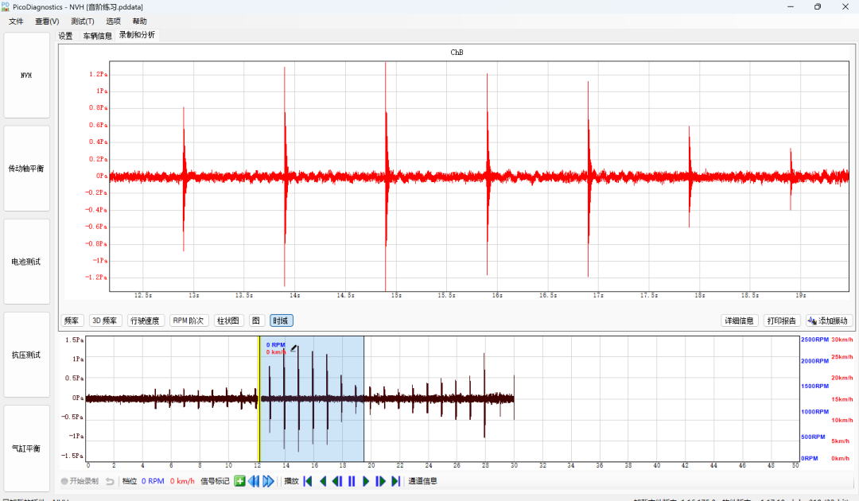Play recording in reverse
The height and width of the screenshot is (501, 859).
pos(323,481)
